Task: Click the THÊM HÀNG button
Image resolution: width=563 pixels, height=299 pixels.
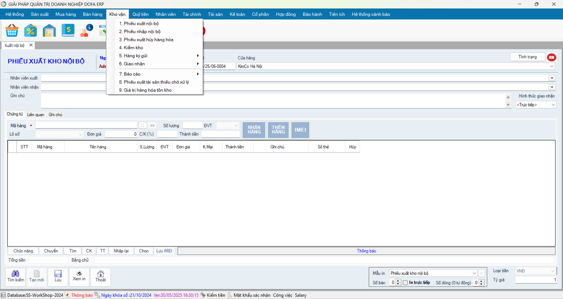Action: (278, 130)
